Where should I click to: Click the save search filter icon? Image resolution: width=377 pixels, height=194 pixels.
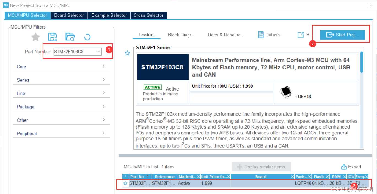click(x=53, y=37)
